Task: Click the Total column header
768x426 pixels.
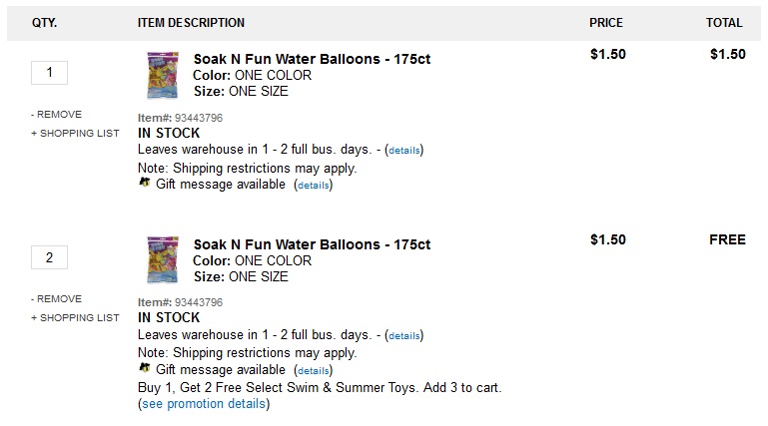Action: pos(724,23)
